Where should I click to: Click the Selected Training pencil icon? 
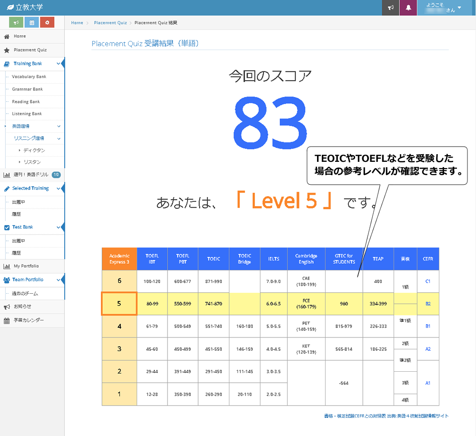click(7, 189)
